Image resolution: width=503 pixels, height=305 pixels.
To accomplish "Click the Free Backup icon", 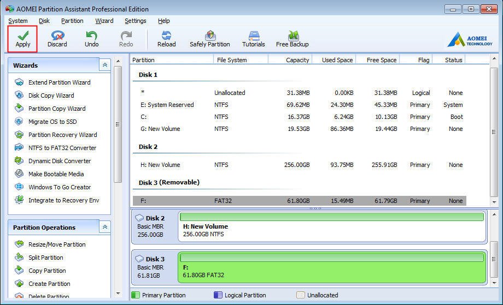I will tap(293, 35).
